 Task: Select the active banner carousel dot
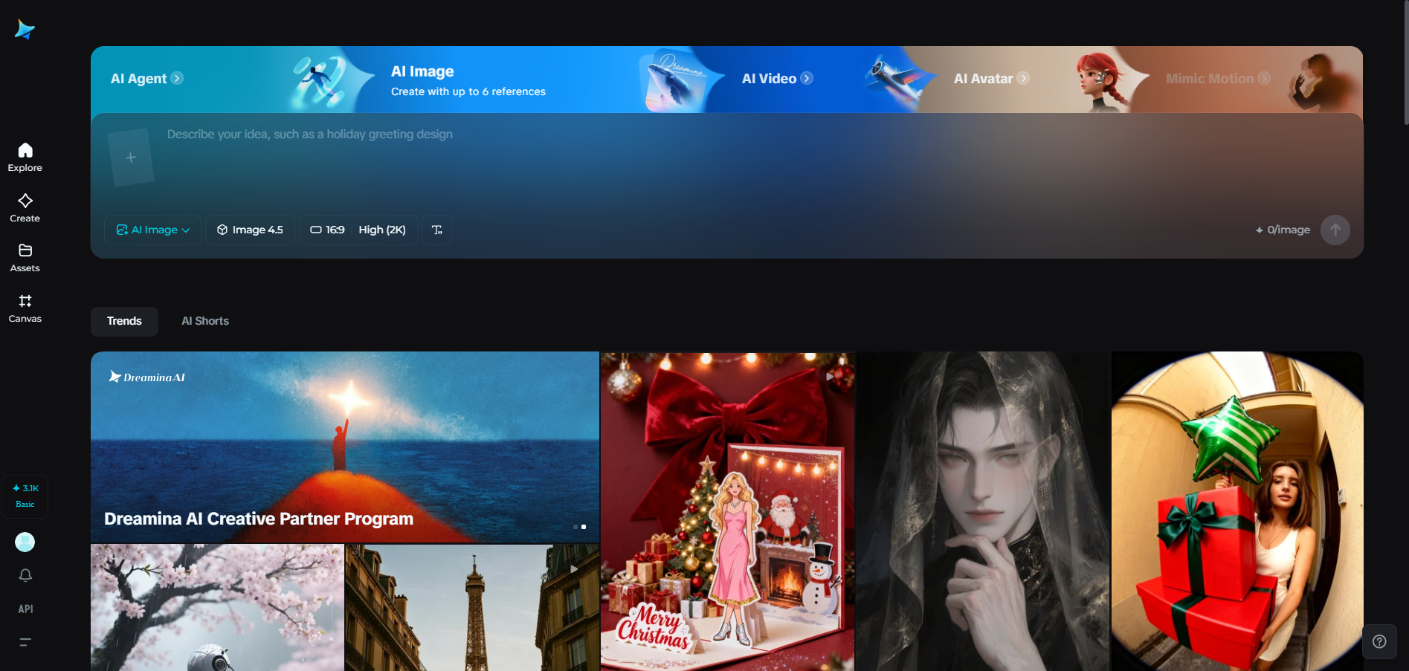[x=584, y=527]
